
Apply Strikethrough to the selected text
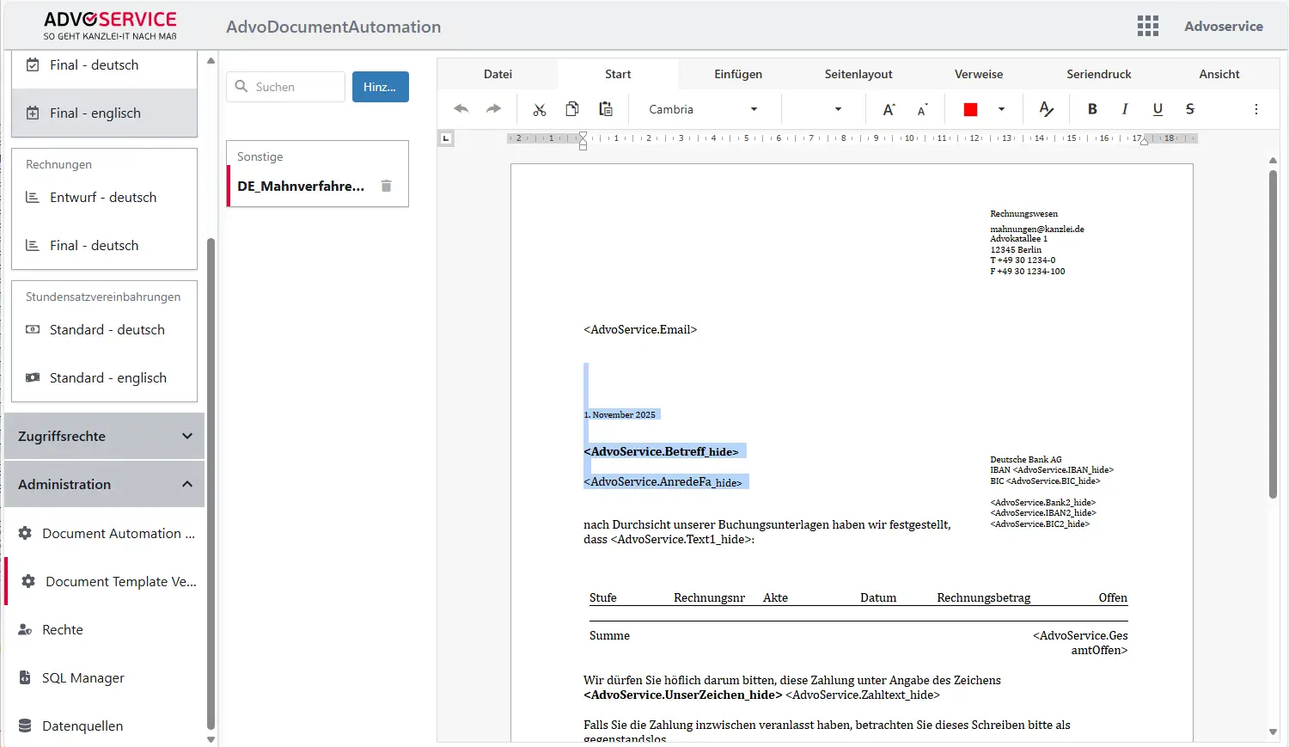pos(1189,109)
